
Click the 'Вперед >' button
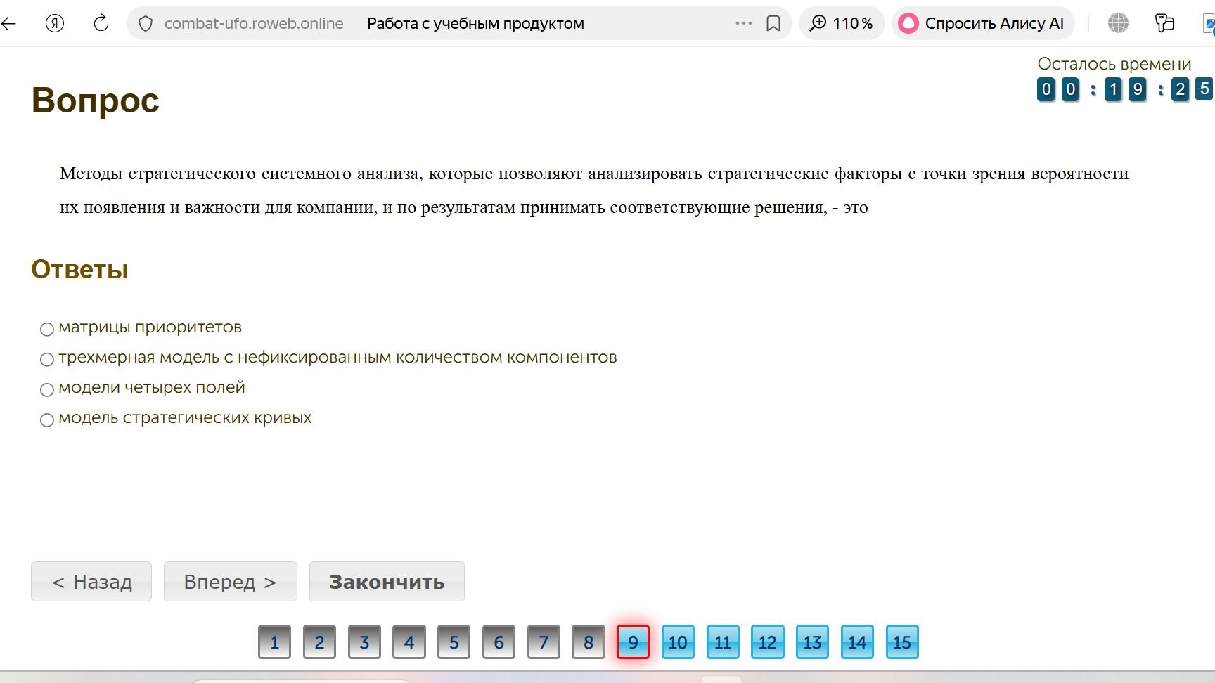tap(231, 581)
